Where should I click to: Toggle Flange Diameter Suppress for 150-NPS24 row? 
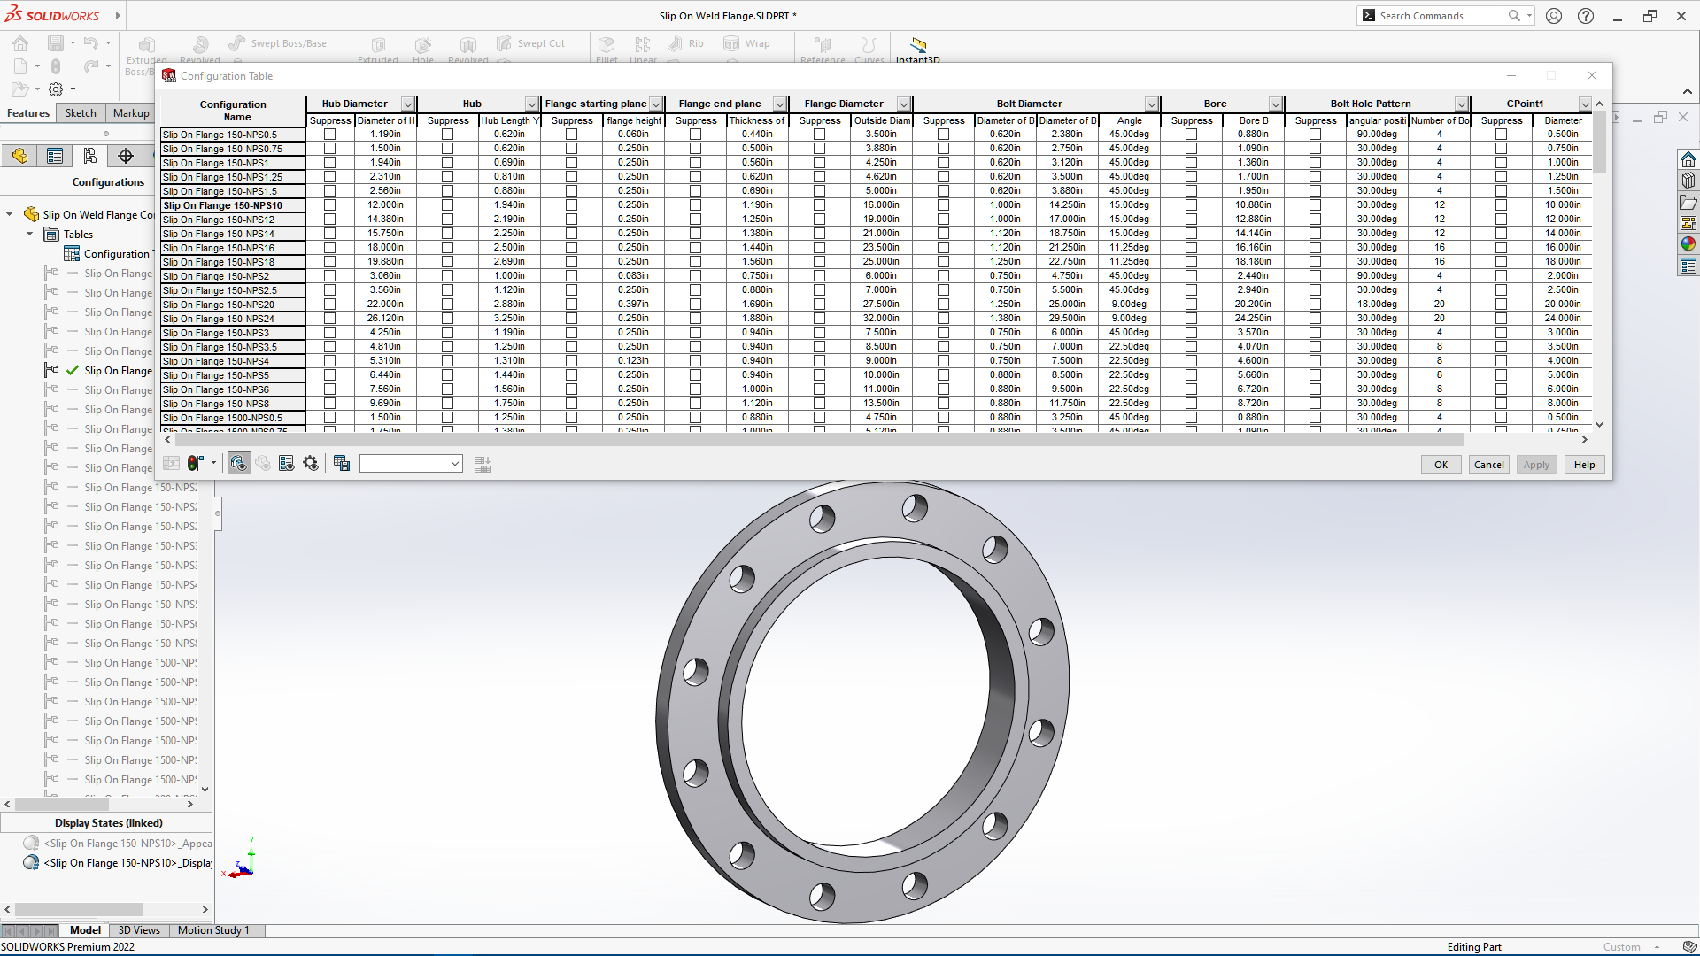point(819,319)
